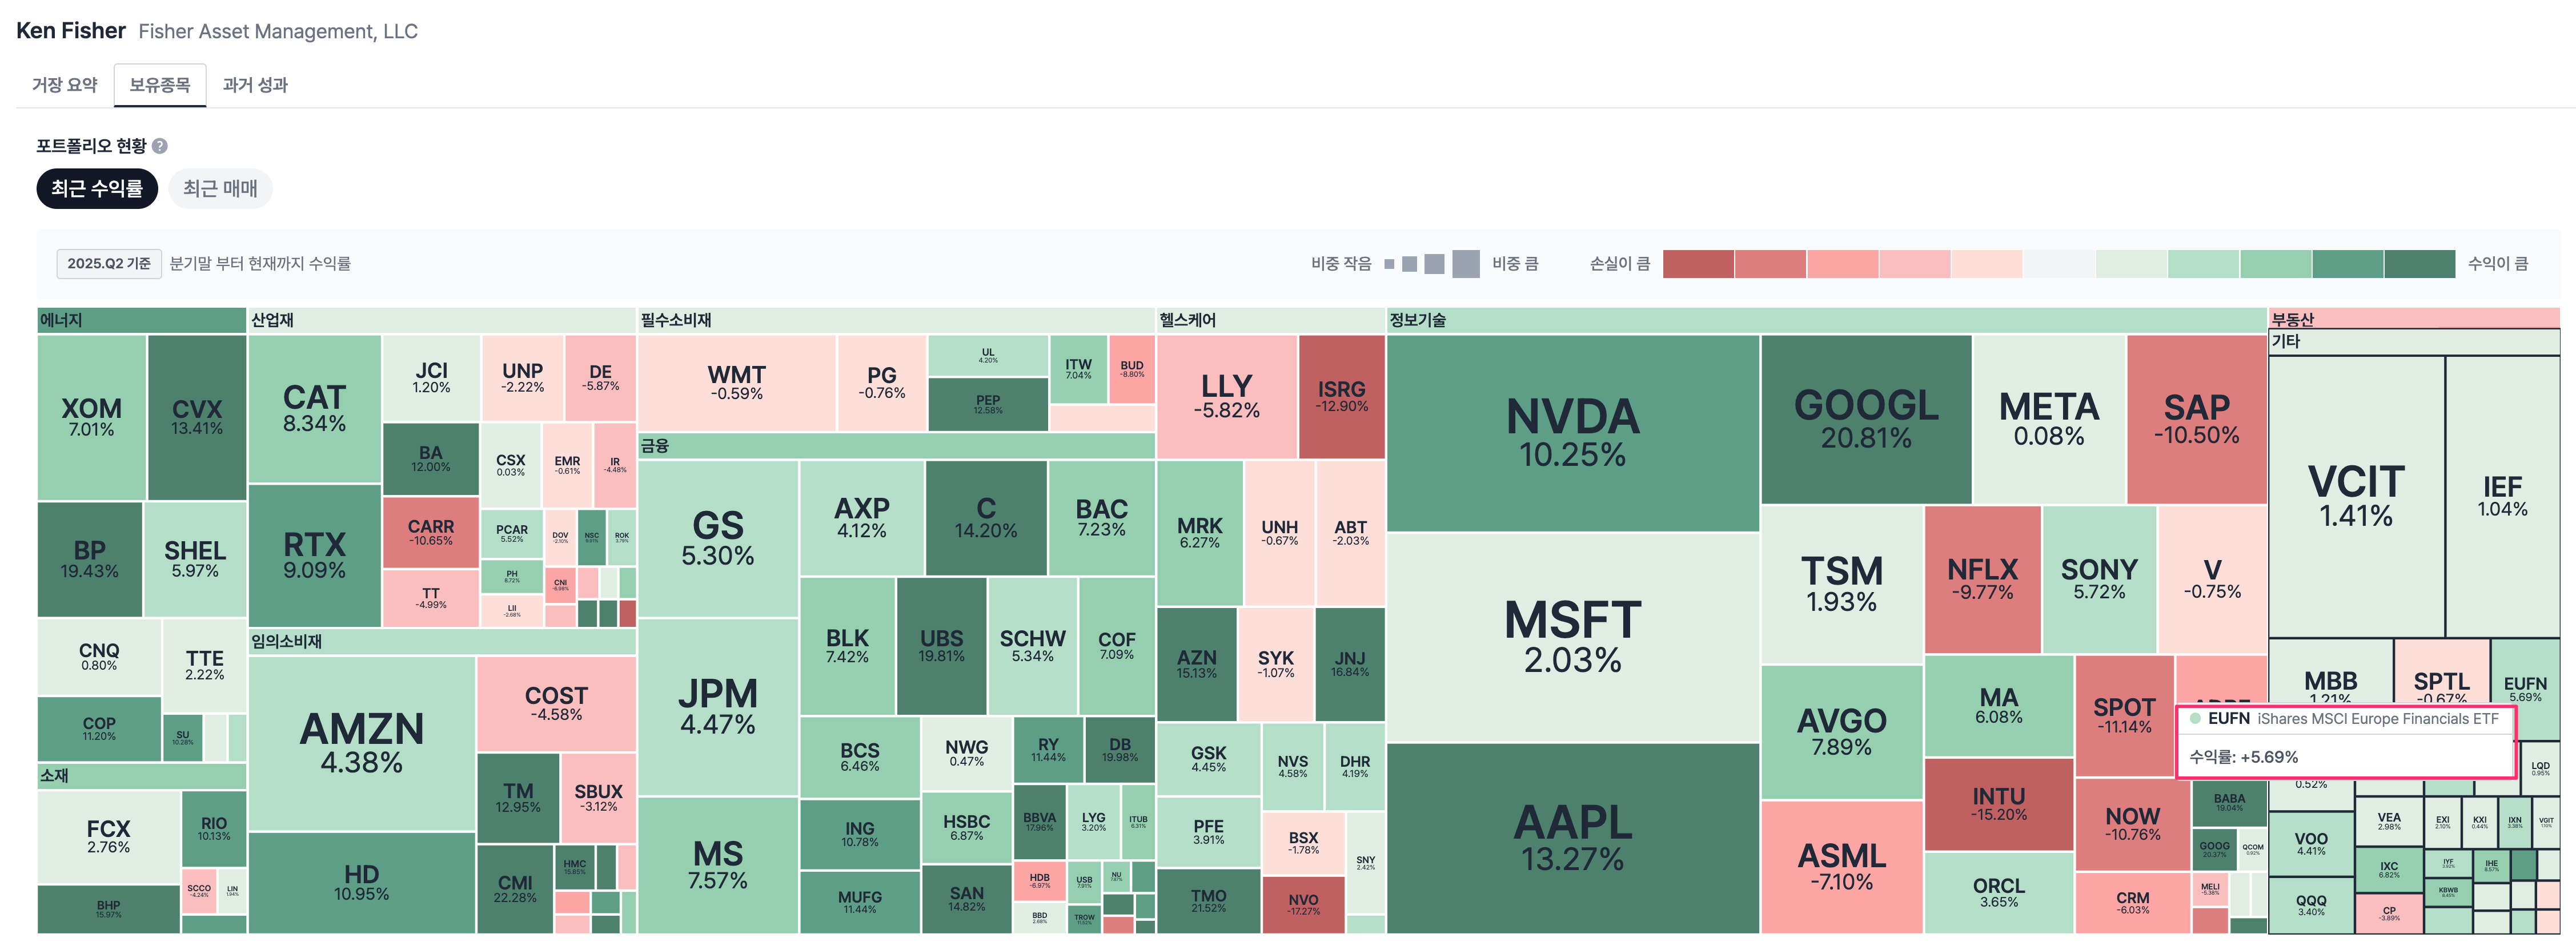The height and width of the screenshot is (942, 2576).
Task: Click the largest gray weight legend square
Action: [x=1465, y=264]
